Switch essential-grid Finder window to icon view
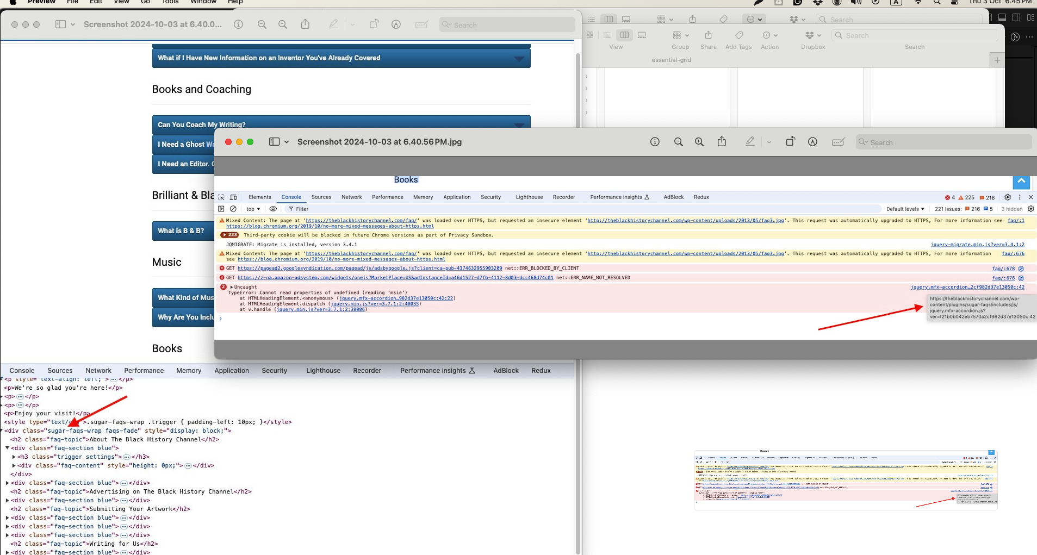This screenshot has height=555, width=1037. point(590,35)
